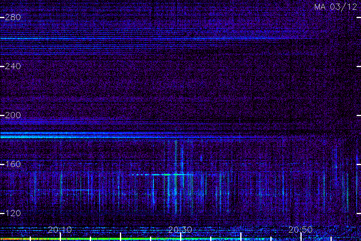Click the MA 03/12 date stamp
The width and height of the screenshot is (361, 241).
point(336,7)
